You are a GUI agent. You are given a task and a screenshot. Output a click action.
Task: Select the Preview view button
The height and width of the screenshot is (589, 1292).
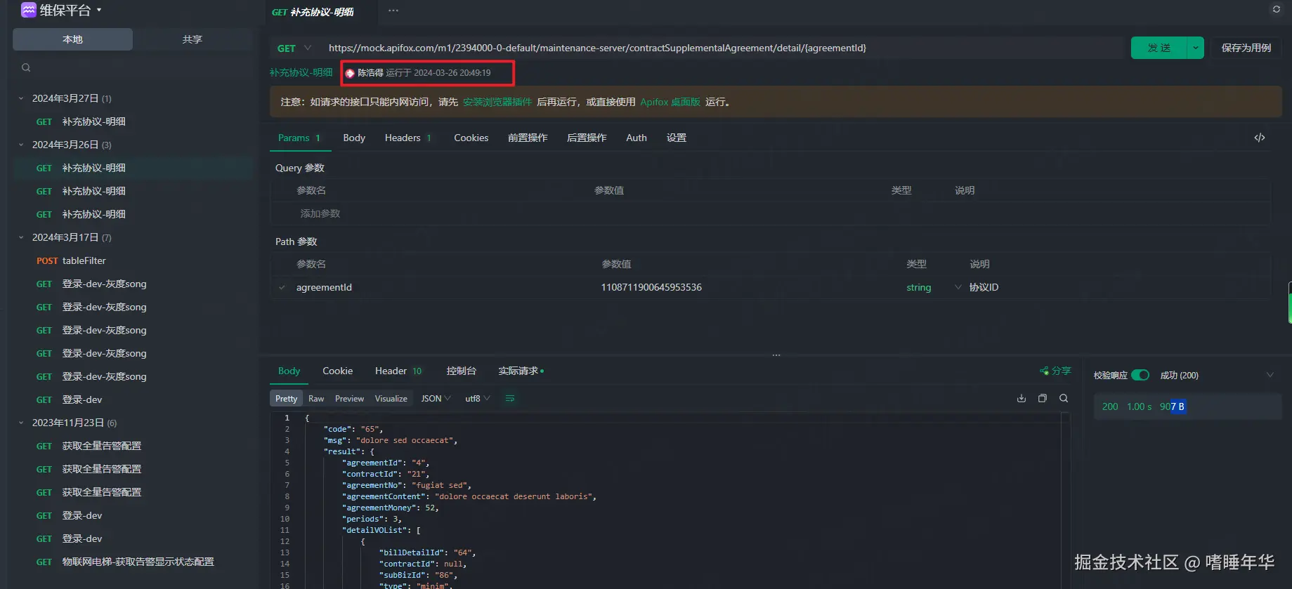(x=349, y=398)
